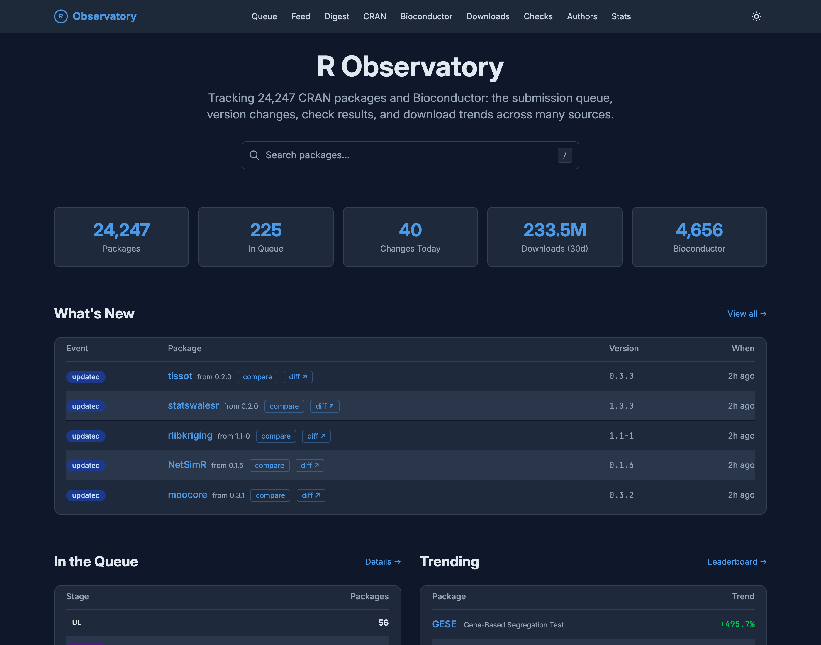Select version 1.0.0 in statswalesr row
The height and width of the screenshot is (645, 821).
(621, 406)
